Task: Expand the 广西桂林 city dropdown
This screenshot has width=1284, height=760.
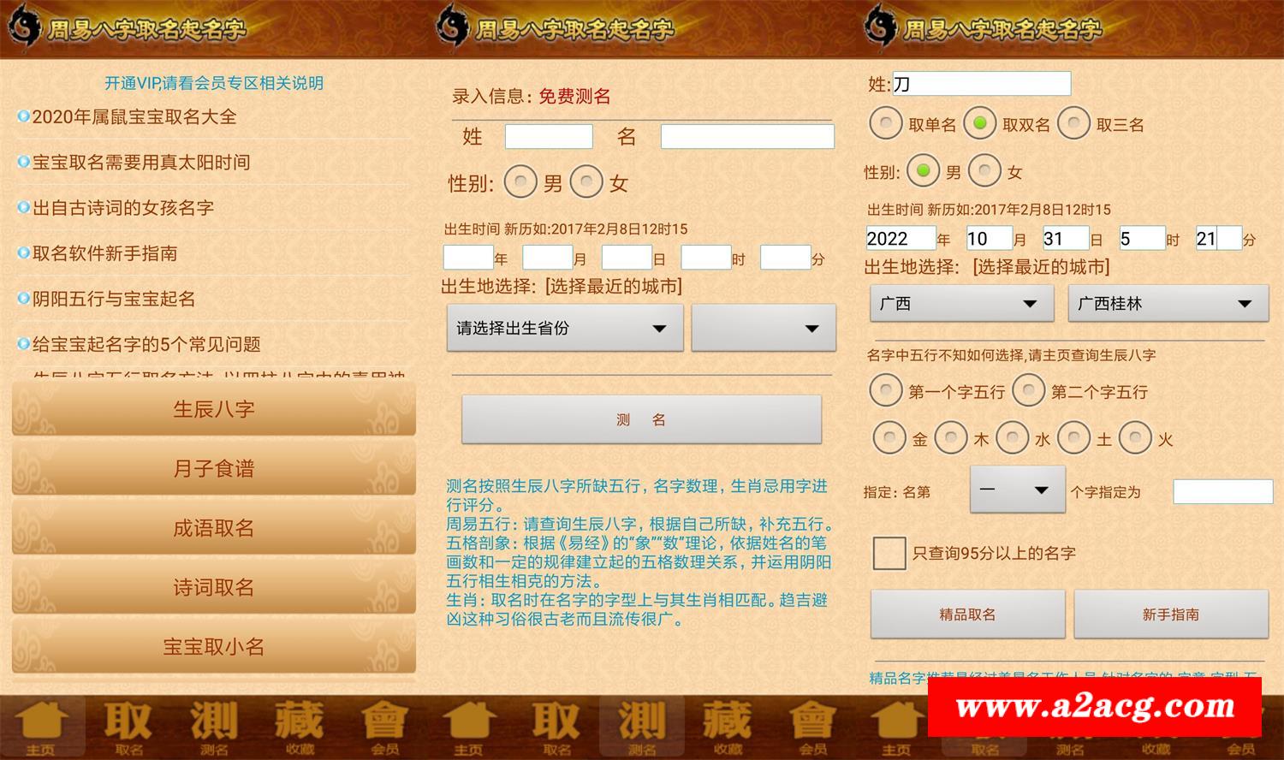Action: 1168,304
